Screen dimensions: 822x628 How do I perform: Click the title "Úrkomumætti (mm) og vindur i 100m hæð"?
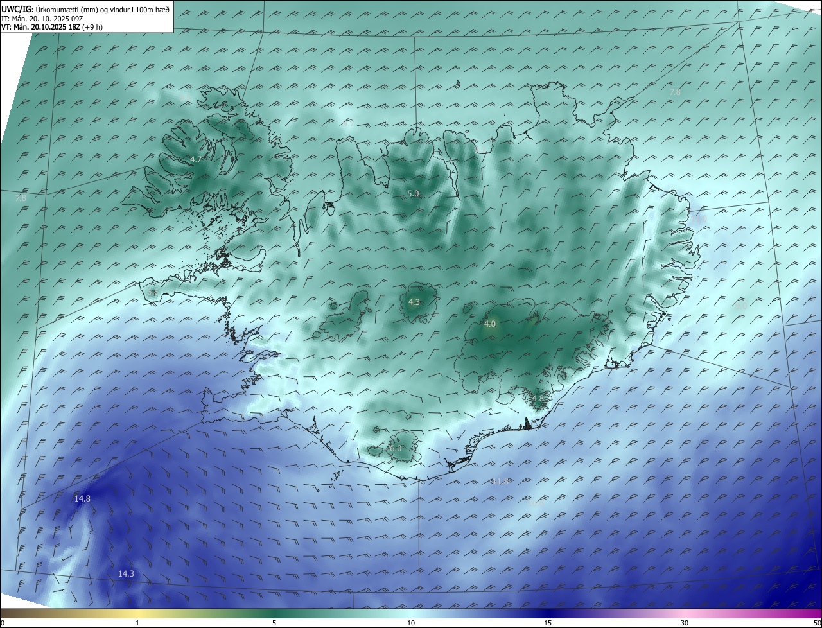point(102,9)
